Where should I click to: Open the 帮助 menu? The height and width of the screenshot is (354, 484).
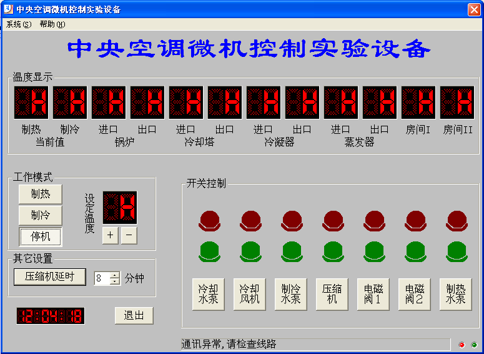52,24
